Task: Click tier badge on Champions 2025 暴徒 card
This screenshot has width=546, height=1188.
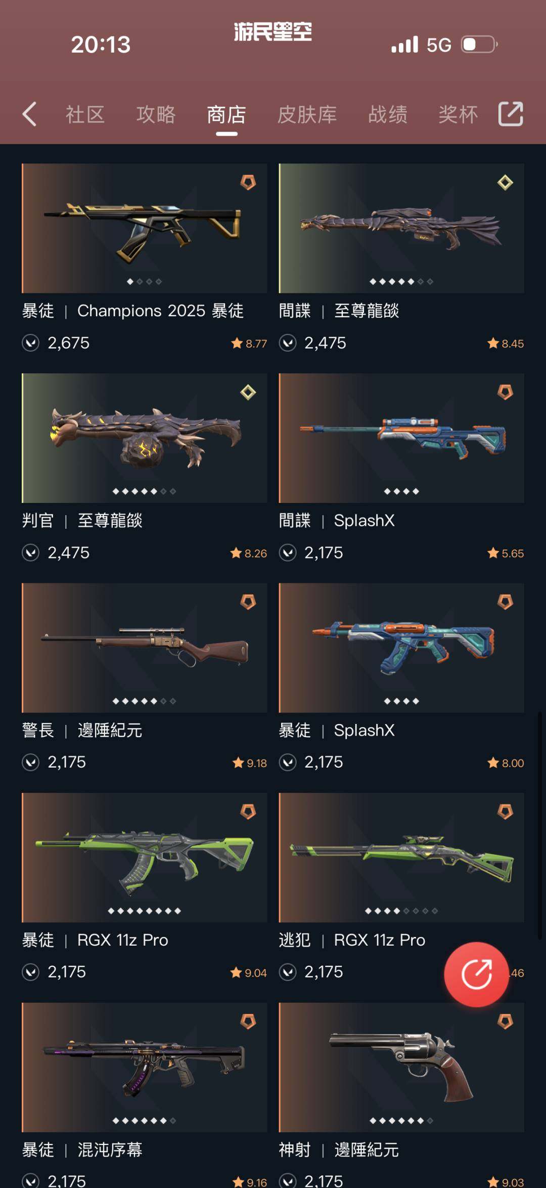Action: pos(248,182)
